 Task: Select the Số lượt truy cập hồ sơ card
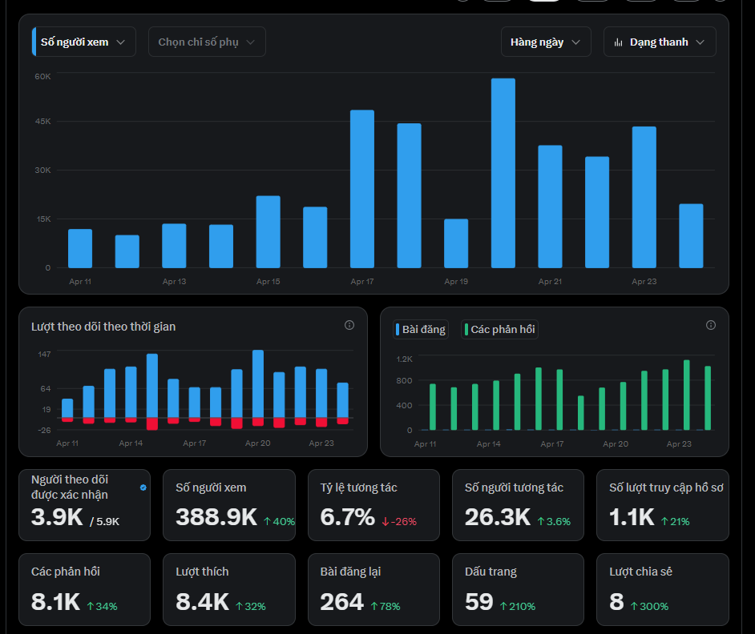(663, 504)
